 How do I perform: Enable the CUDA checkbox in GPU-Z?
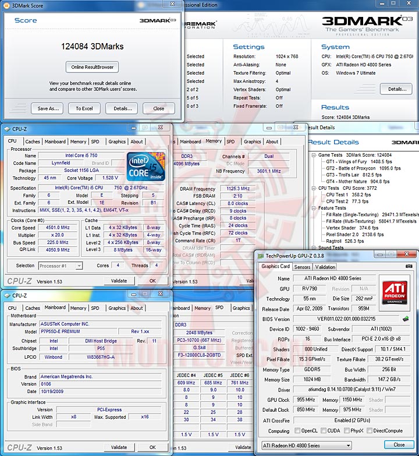(324, 430)
